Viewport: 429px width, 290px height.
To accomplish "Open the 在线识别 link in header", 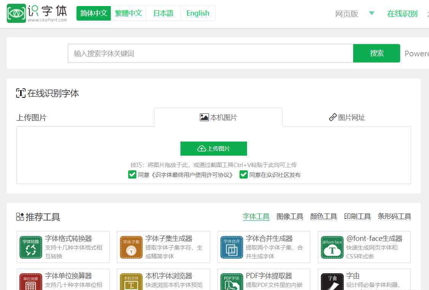I will pos(402,14).
